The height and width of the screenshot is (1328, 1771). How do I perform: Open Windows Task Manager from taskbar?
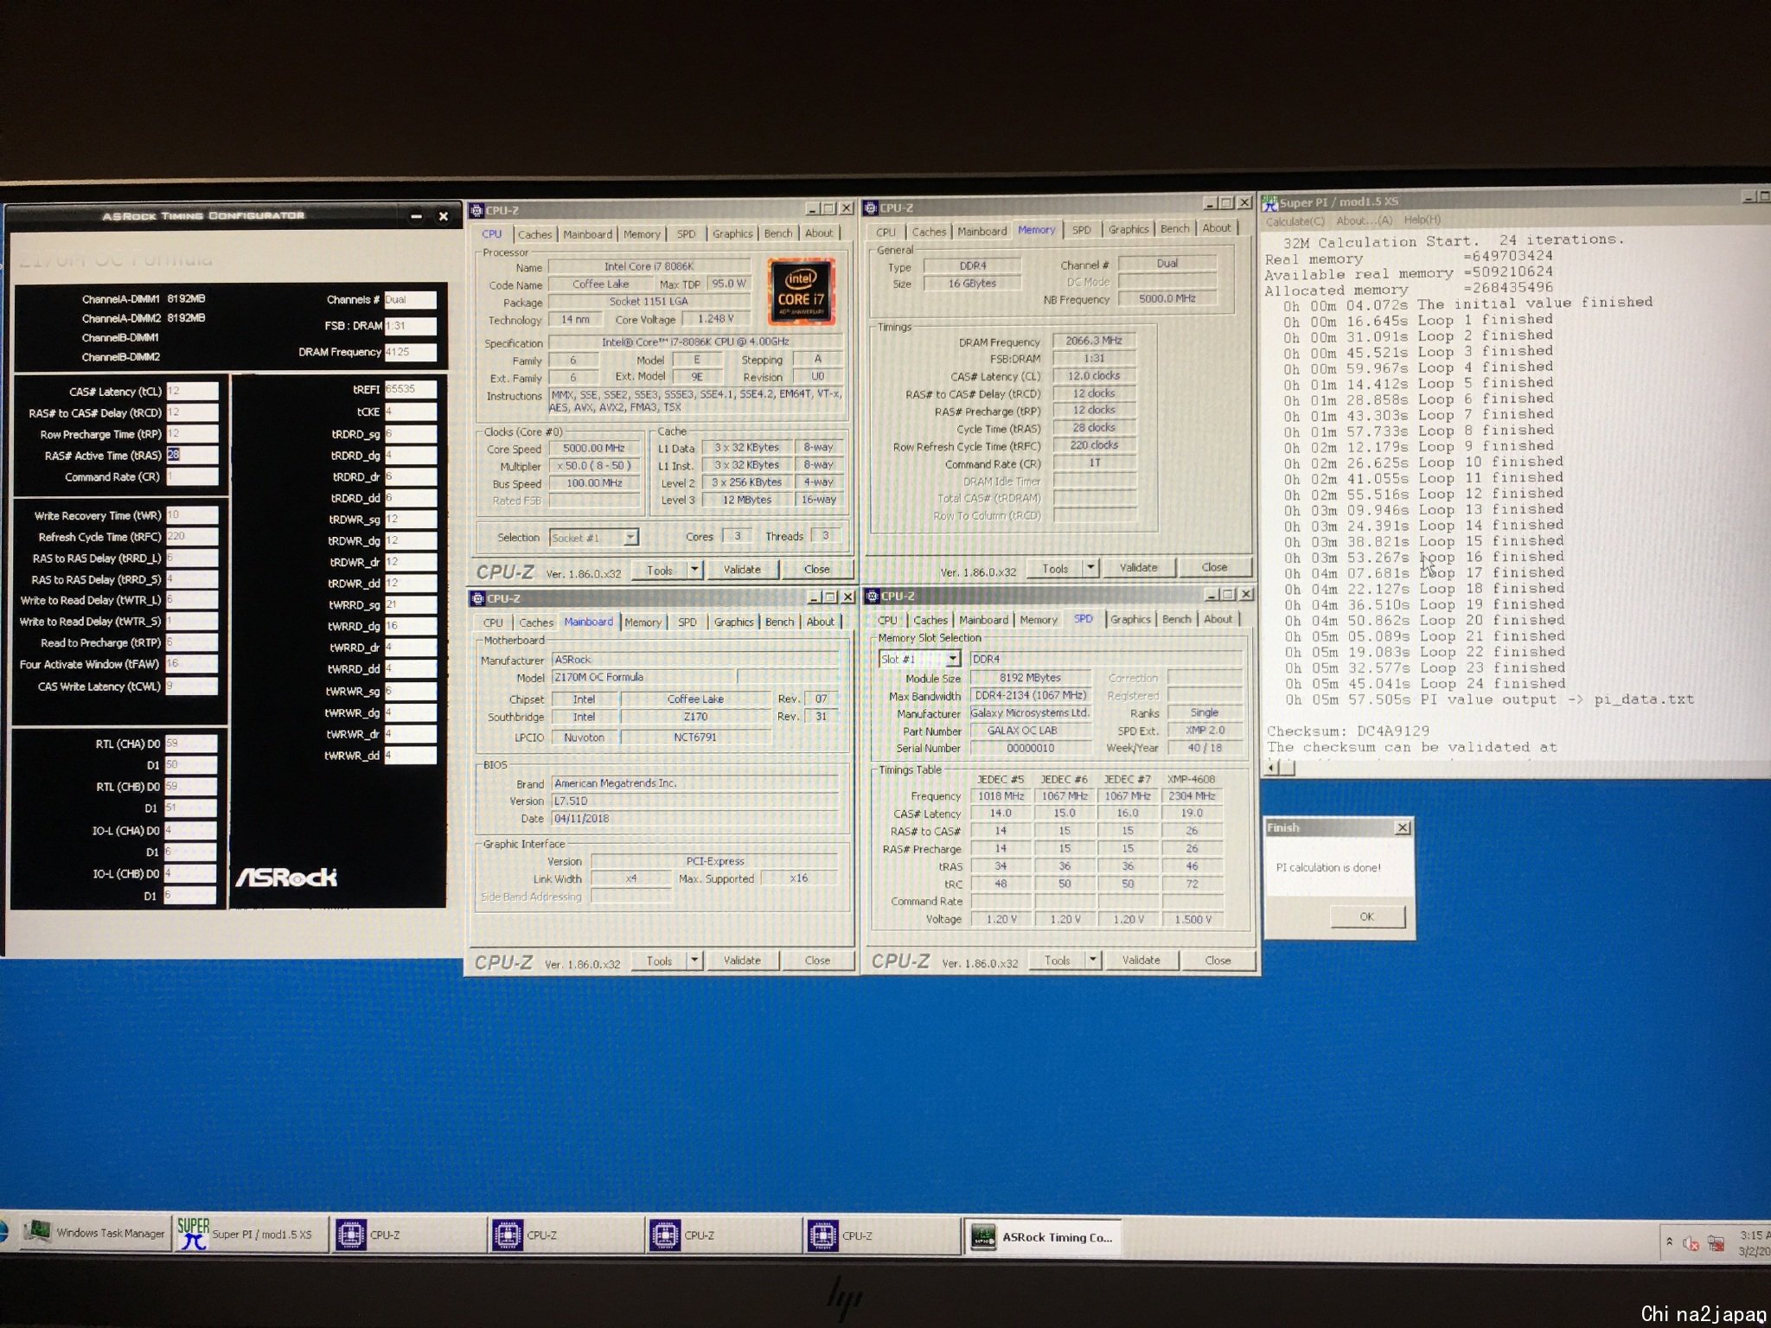(95, 1234)
